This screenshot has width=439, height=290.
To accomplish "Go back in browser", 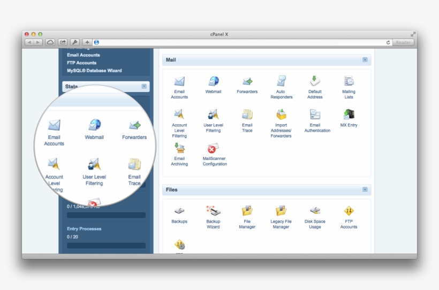I will 29,42.
